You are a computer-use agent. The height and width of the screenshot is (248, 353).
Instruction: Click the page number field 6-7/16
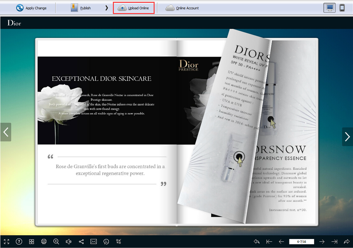[x=302, y=241]
